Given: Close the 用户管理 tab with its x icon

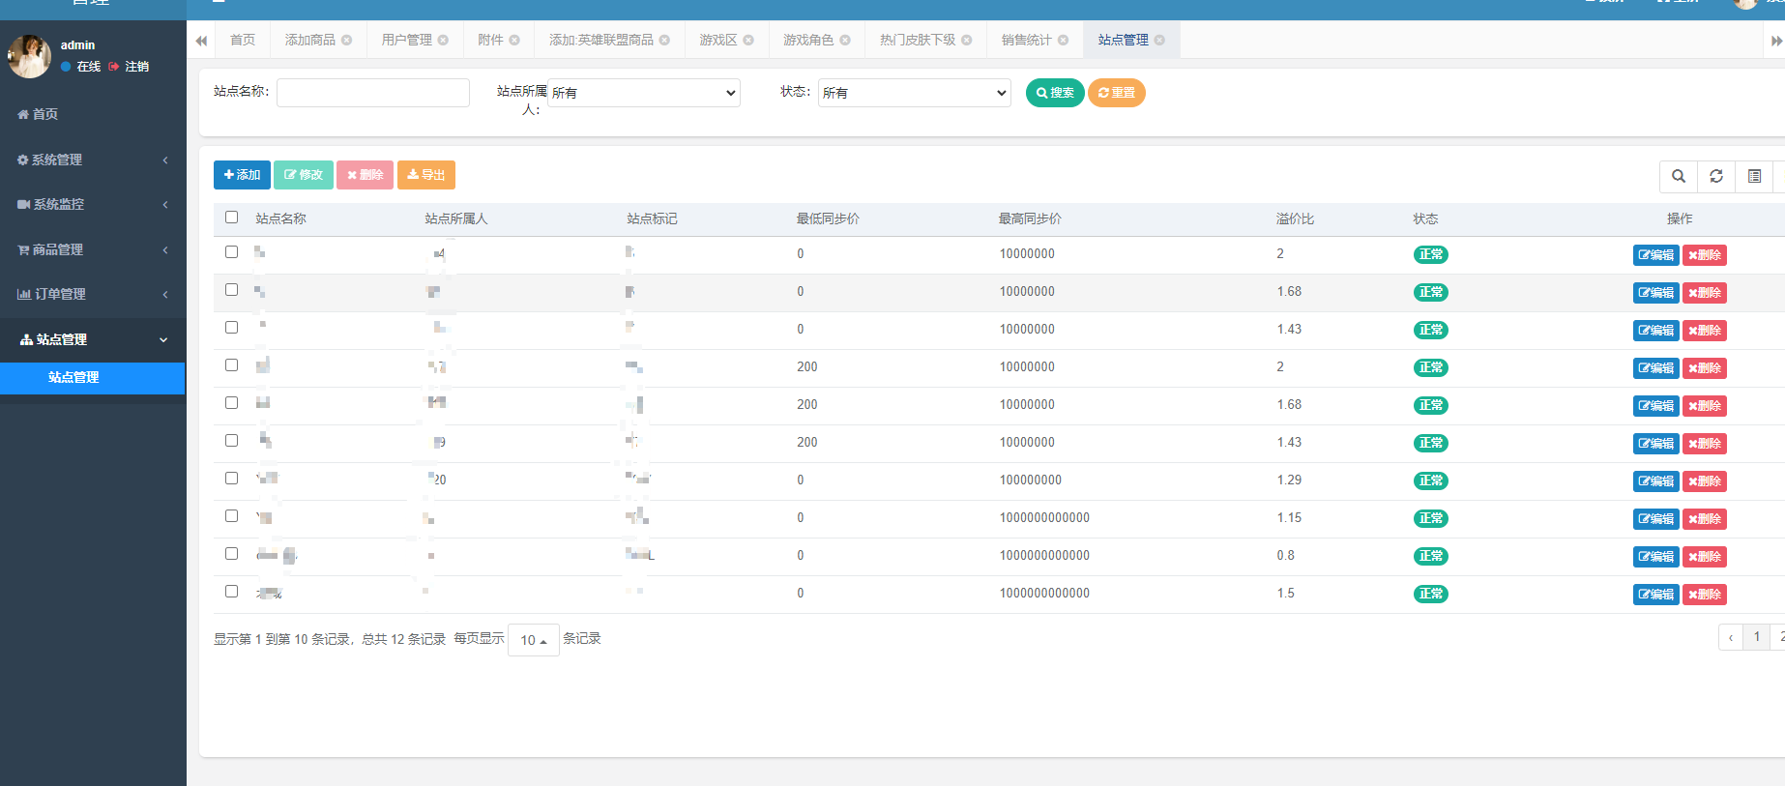Looking at the screenshot, I should (x=443, y=41).
